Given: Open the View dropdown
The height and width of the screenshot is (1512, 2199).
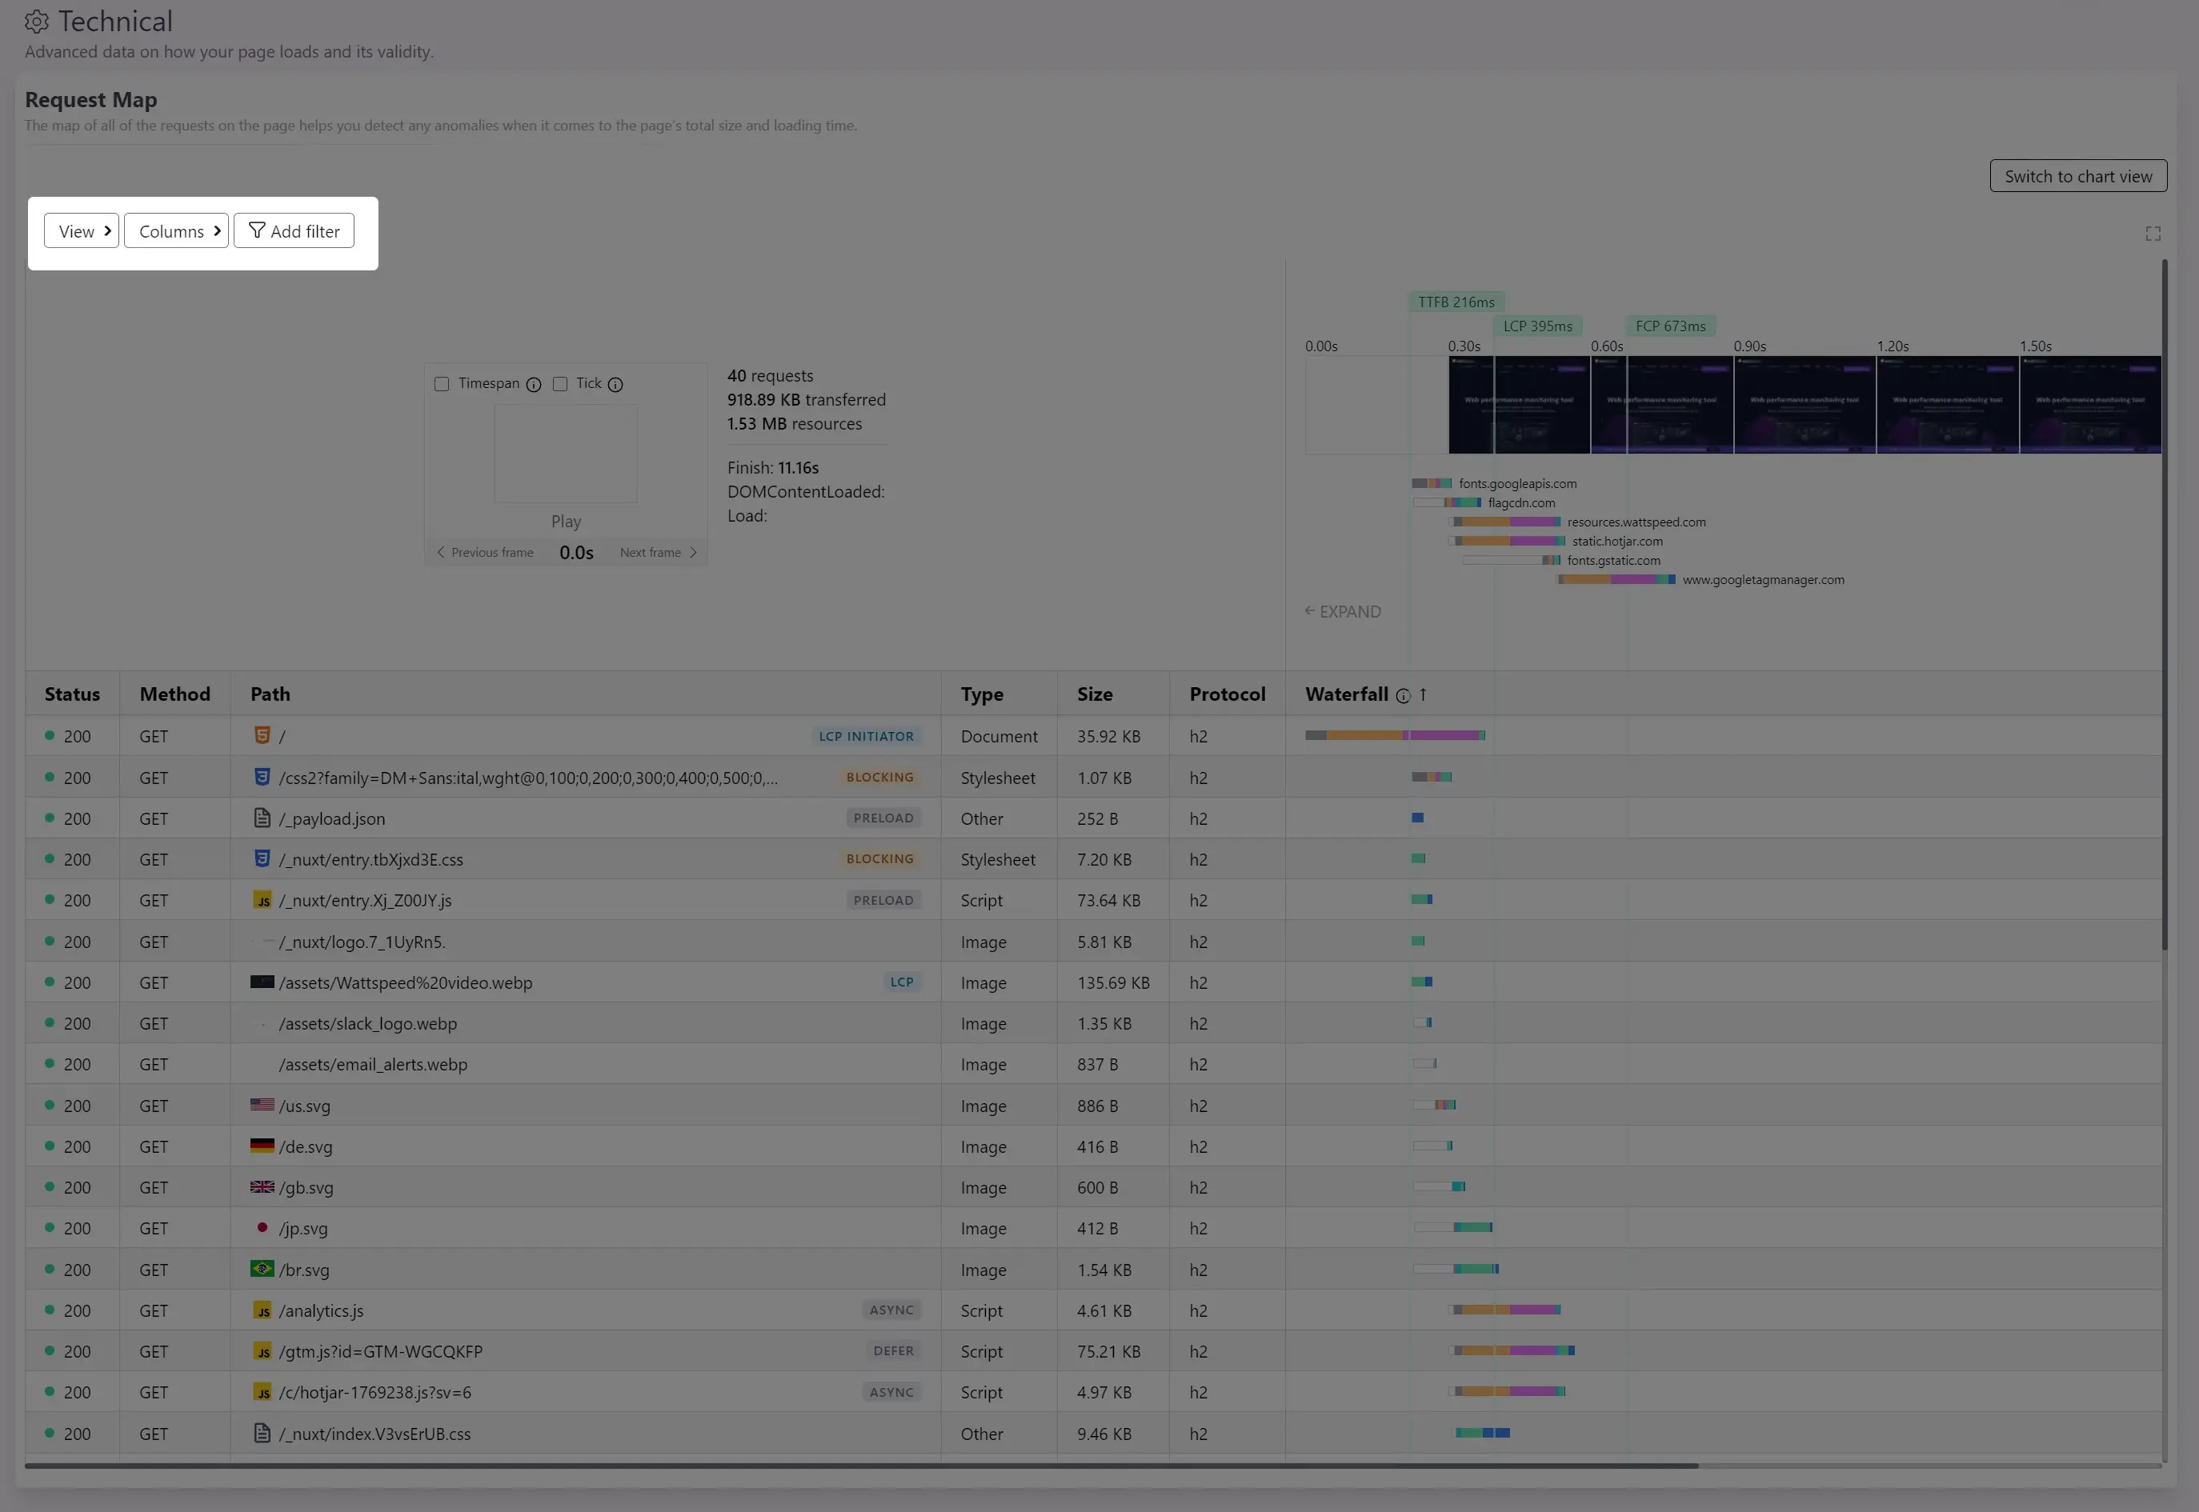Looking at the screenshot, I should click(x=82, y=231).
